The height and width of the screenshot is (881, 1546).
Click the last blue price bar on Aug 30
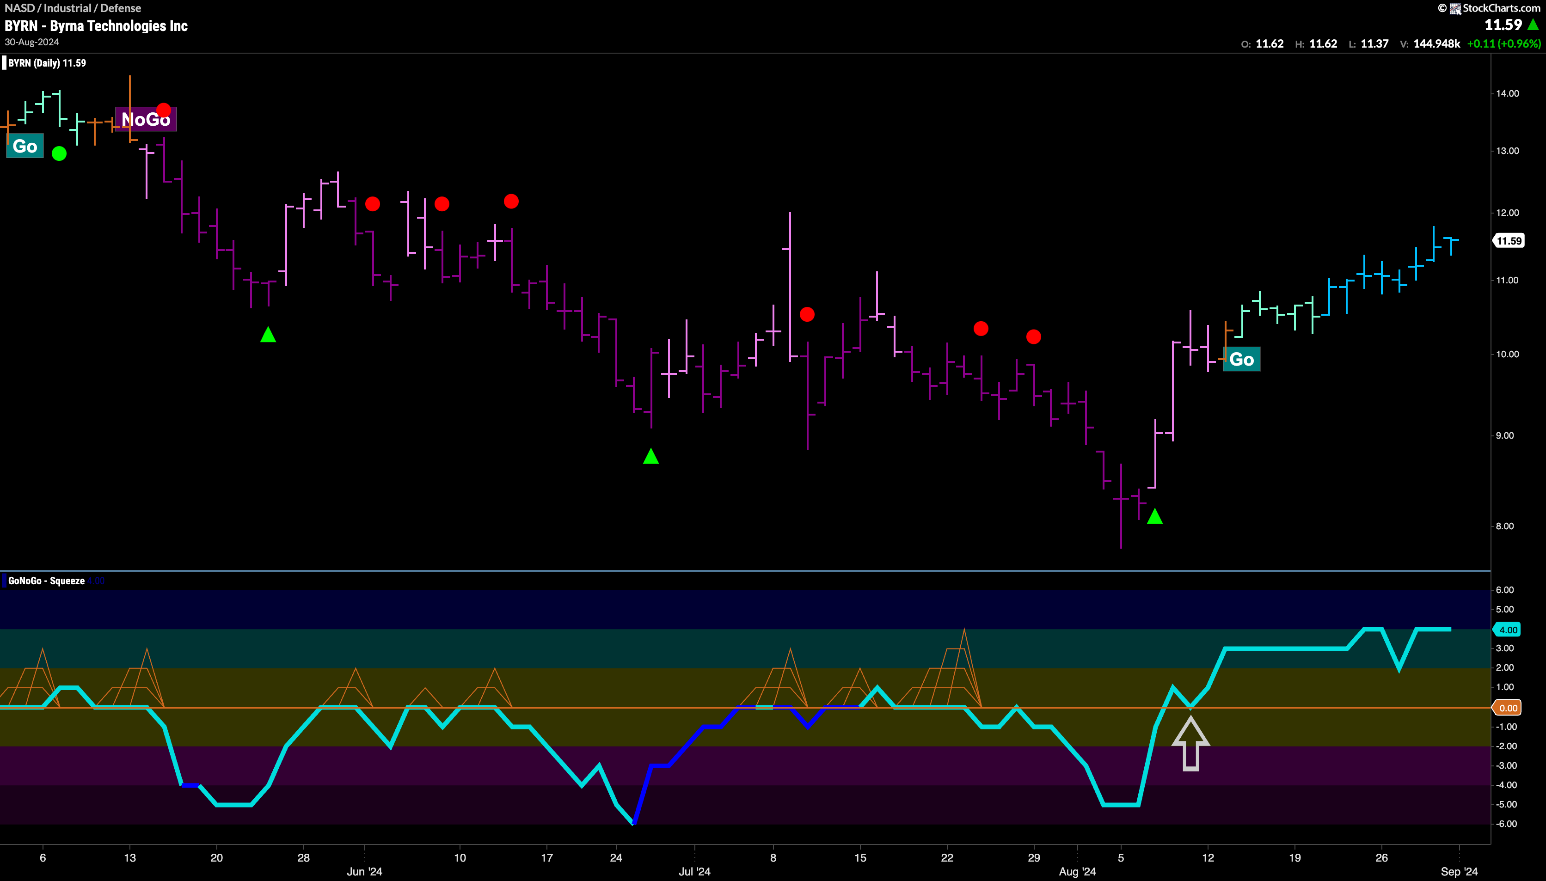1451,245
